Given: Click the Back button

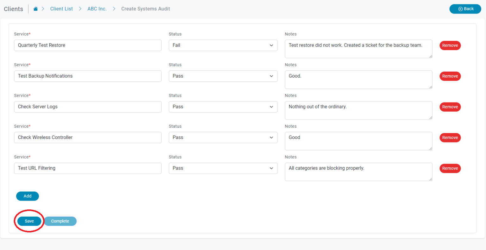Looking at the screenshot, I should (465, 9).
